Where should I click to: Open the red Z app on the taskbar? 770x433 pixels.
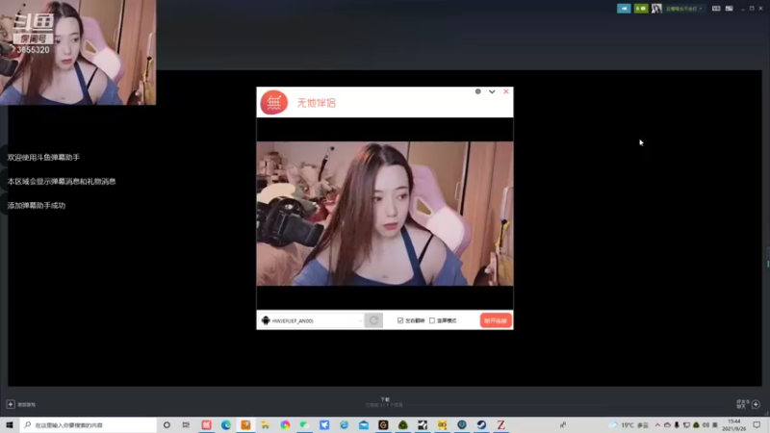500,424
